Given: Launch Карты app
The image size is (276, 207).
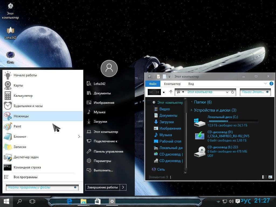Looking at the screenshot, I should (43, 85).
